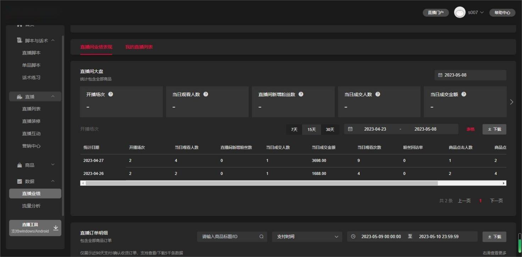
Task: Select the 15天 range option
Action: 312,129
